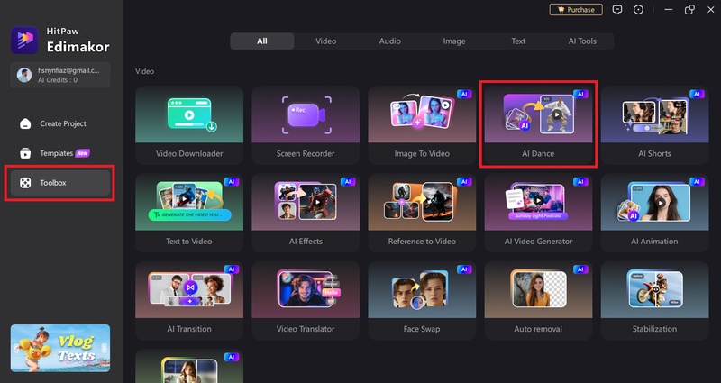Image resolution: width=721 pixels, height=383 pixels.
Task: Switch to the Video tab
Action: [x=326, y=41]
